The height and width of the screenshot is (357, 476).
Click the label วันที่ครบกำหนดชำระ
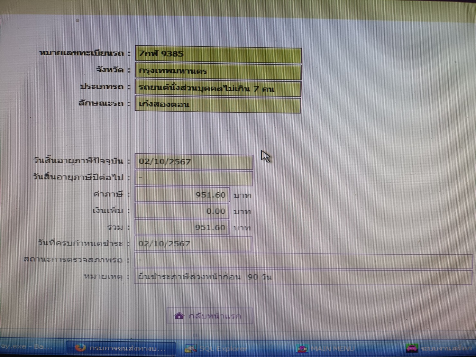(80, 243)
